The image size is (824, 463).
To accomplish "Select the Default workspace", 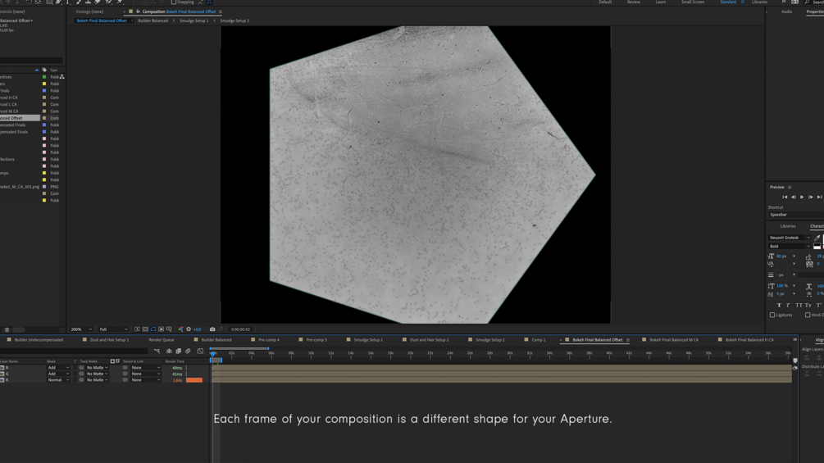I will click(605, 2).
